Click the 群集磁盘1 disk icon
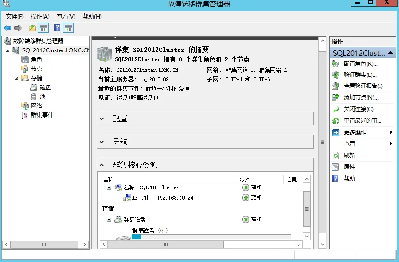The height and width of the screenshot is (262, 399). [x=118, y=219]
